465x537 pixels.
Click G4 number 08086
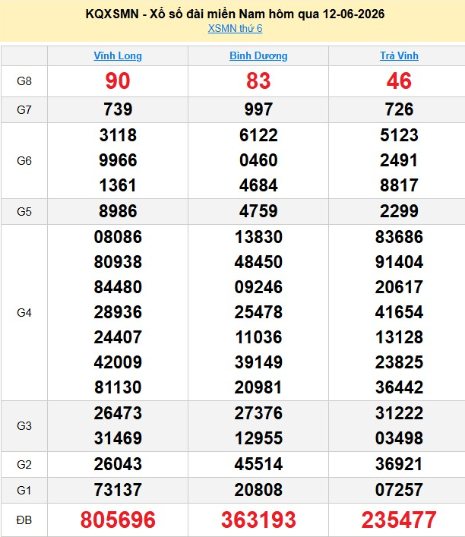(118, 237)
